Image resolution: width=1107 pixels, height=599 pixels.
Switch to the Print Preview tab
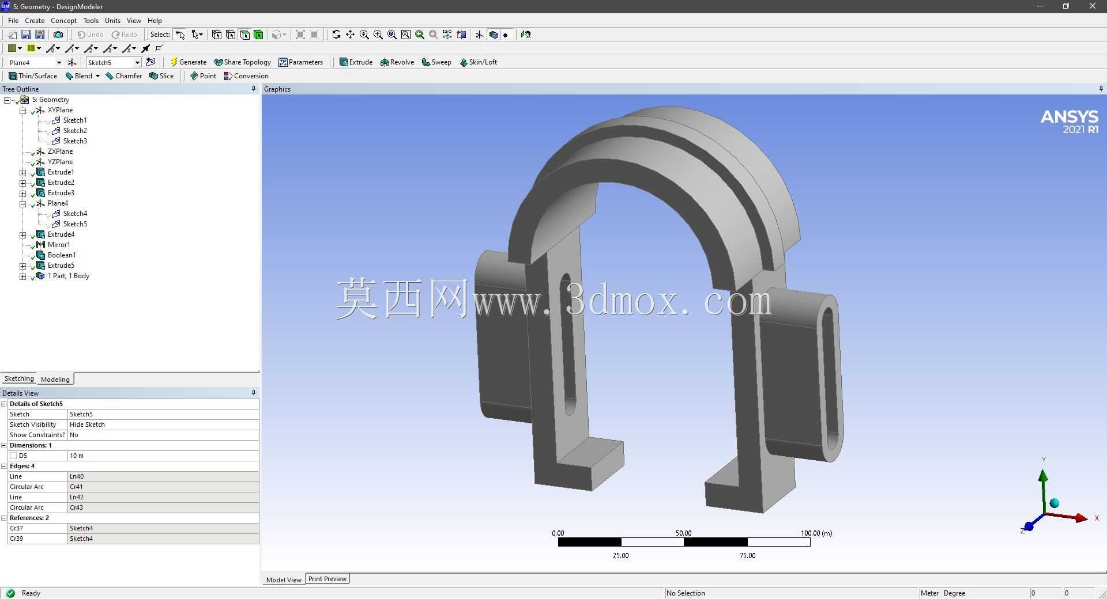coord(327,579)
